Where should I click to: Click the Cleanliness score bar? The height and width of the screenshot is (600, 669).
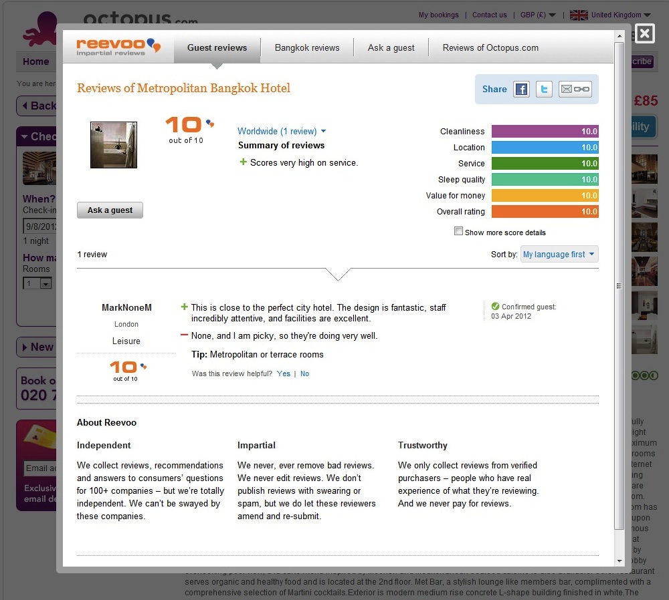pos(545,131)
